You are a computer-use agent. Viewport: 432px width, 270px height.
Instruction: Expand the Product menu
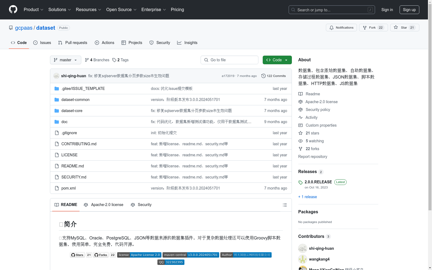[x=33, y=9]
